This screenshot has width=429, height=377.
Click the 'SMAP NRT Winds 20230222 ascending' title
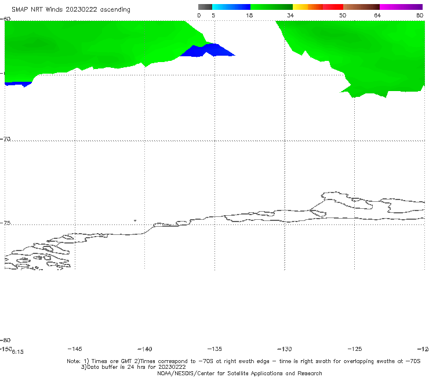(71, 10)
